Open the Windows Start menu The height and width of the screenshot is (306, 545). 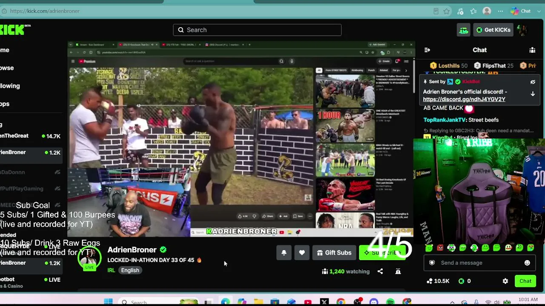[x=108, y=302]
